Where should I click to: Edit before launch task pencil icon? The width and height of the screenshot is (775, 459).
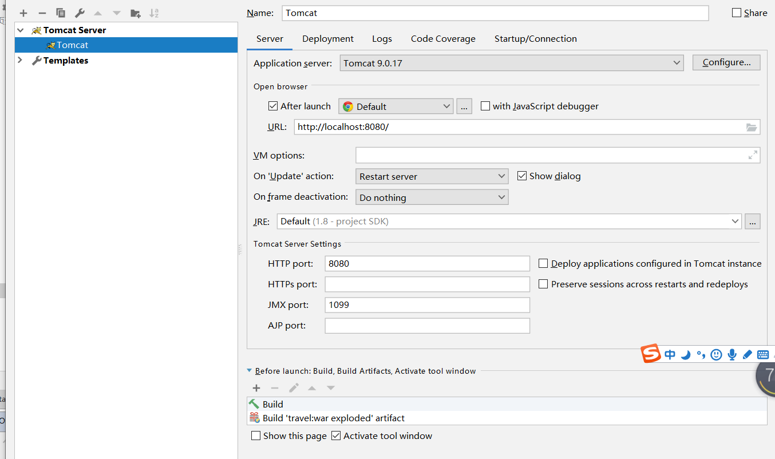(x=294, y=388)
